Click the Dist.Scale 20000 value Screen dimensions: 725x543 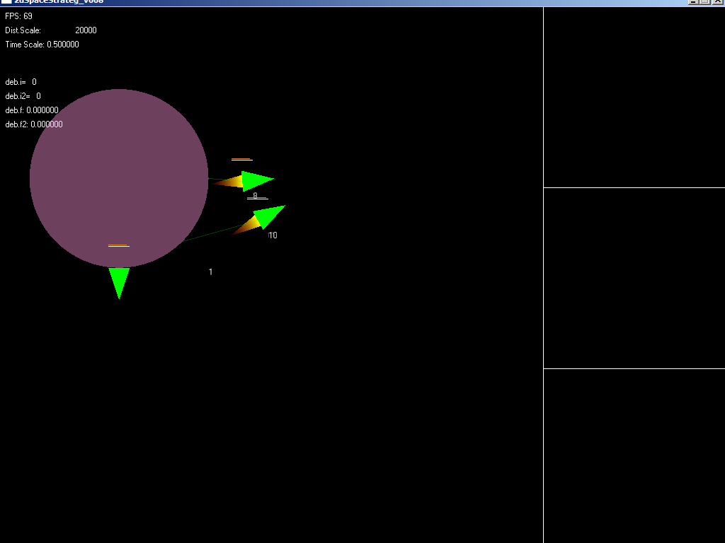[x=86, y=30]
